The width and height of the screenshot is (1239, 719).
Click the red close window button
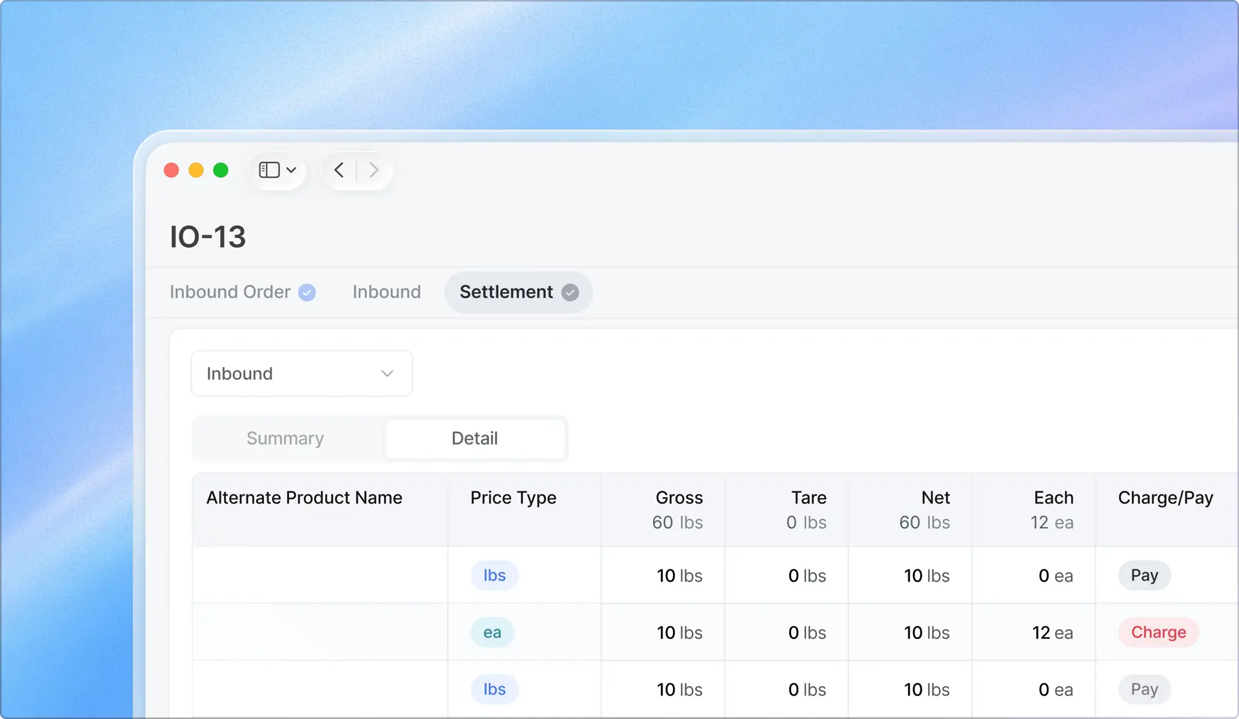[x=171, y=170]
